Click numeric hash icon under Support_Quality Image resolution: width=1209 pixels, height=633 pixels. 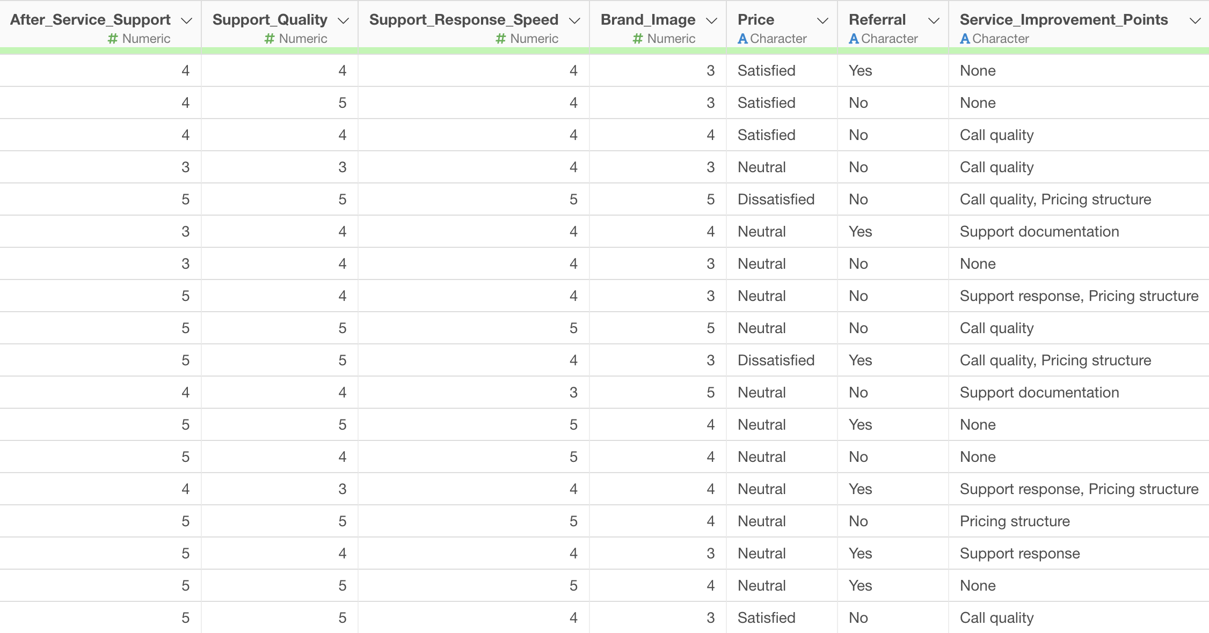pos(270,39)
